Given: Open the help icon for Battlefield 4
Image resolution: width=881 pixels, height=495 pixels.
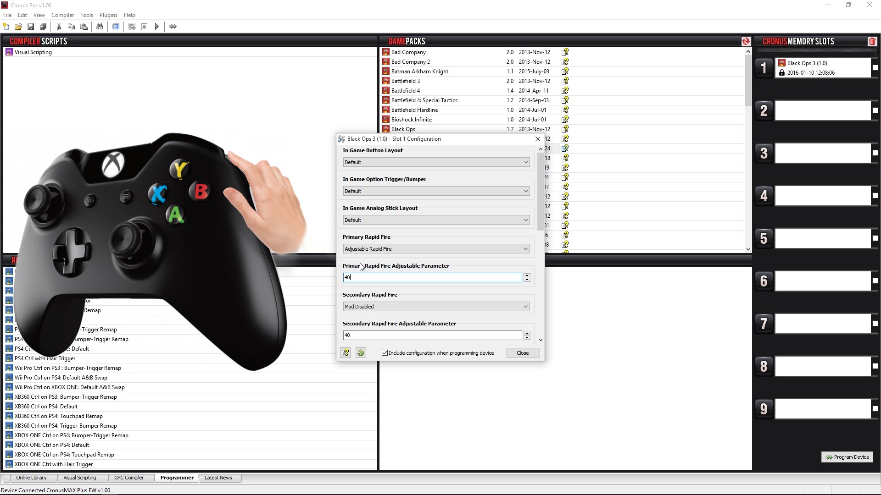Looking at the screenshot, I should pyautogui.click(x=565, y=91).
